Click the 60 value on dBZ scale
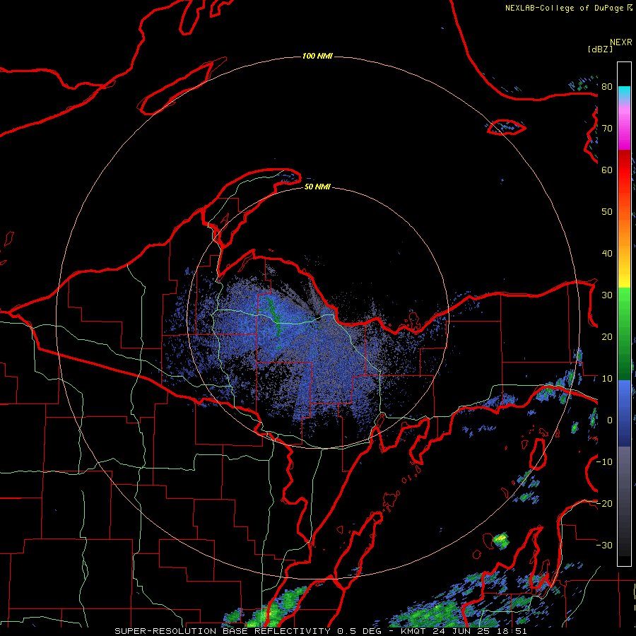Screen dimensions: 636x636 pos(607,170)
